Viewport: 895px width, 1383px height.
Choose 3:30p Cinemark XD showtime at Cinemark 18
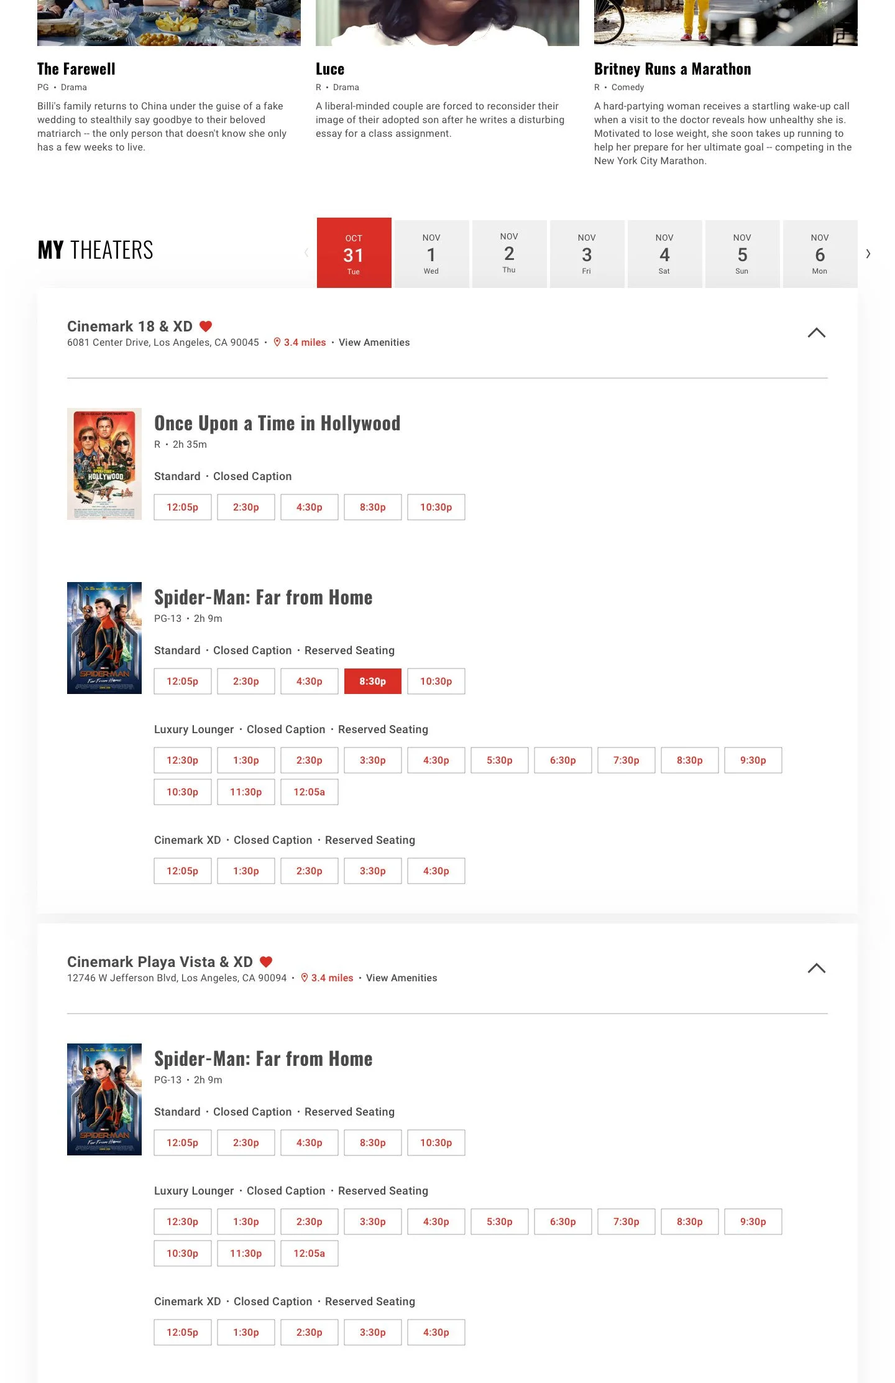tap(373, 871)
